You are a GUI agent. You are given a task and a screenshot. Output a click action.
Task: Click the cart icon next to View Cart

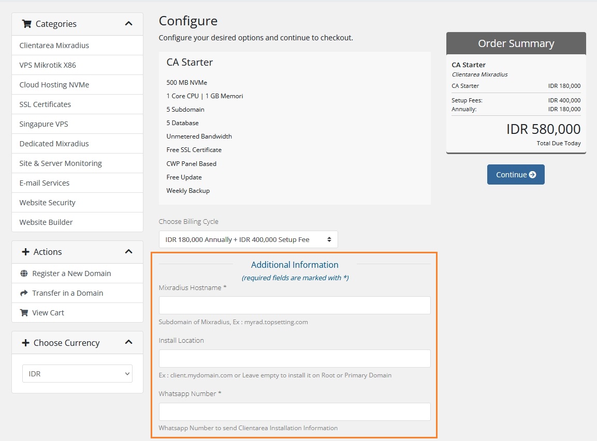point(24,312)
